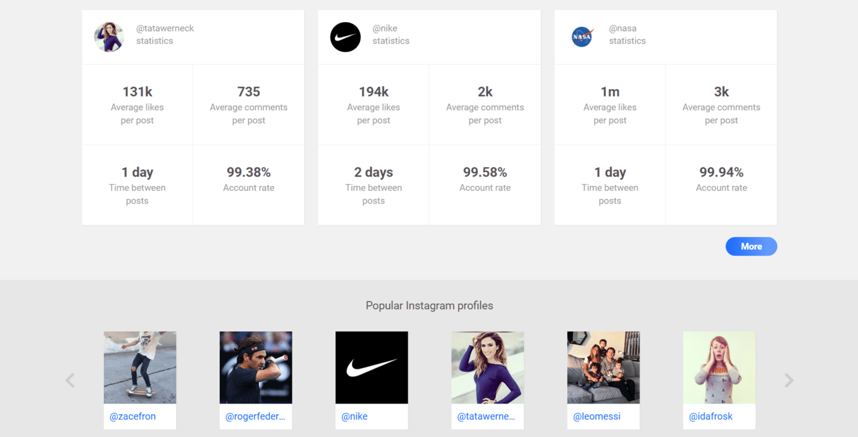Open the @idafrosk surprised woman thumbnail
858x437 pixels.
point(719,367)
